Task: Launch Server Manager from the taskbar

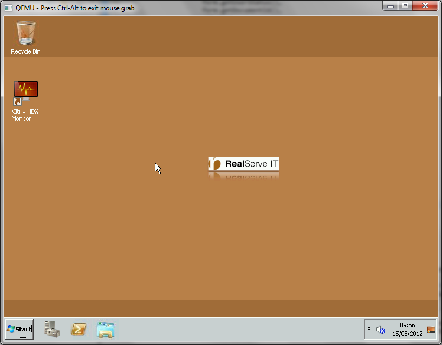Action: pyautogui.click(x=52, y=329)
